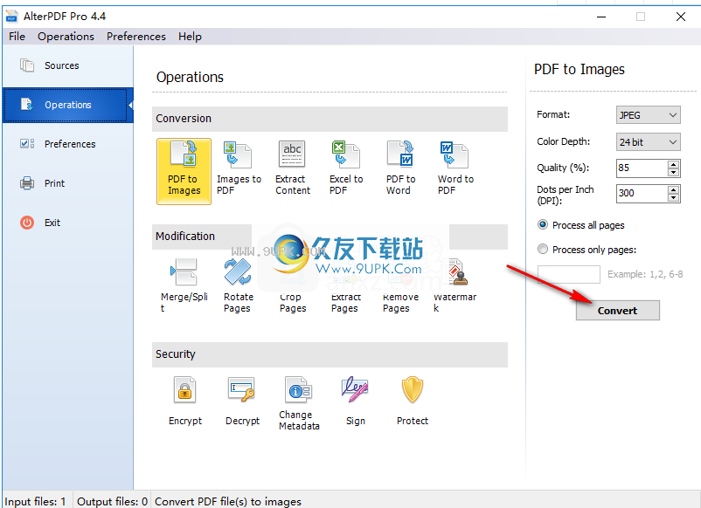Click the Convert button

pyautogui.click(x=617, y=310)
